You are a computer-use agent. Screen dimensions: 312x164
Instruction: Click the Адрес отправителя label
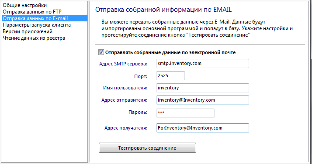coord(125,100)
